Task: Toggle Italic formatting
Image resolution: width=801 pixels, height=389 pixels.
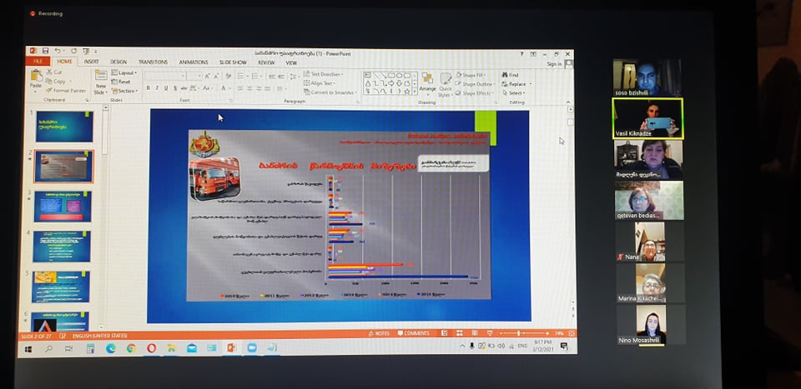Action: (157, 88)
